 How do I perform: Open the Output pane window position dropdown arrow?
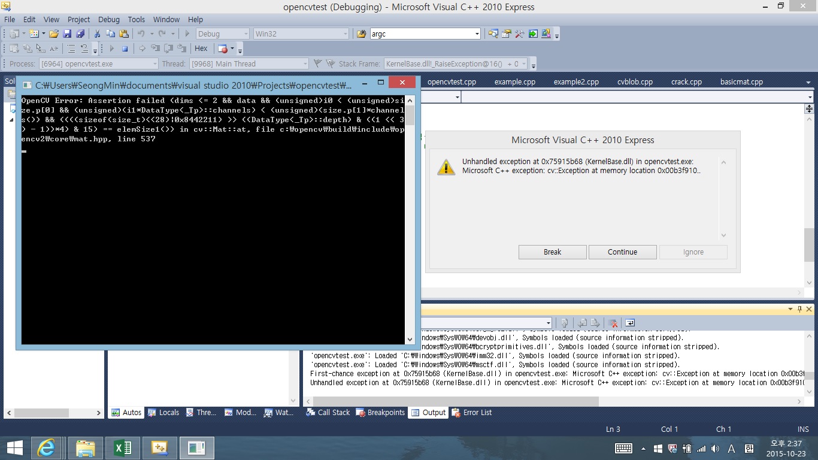point(790,309)
